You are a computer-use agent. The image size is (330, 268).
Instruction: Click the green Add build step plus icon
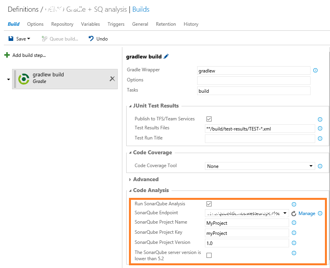(x=8, y=55)
